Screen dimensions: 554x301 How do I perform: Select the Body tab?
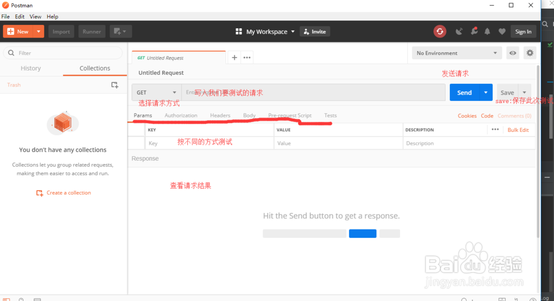coord(249,115)
